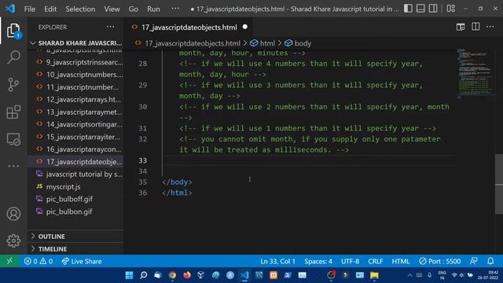The width and height of the screenshot is (503, 283).
Task: Open the Search view icon
Action: pyautogui.click(x=13, y=57)
